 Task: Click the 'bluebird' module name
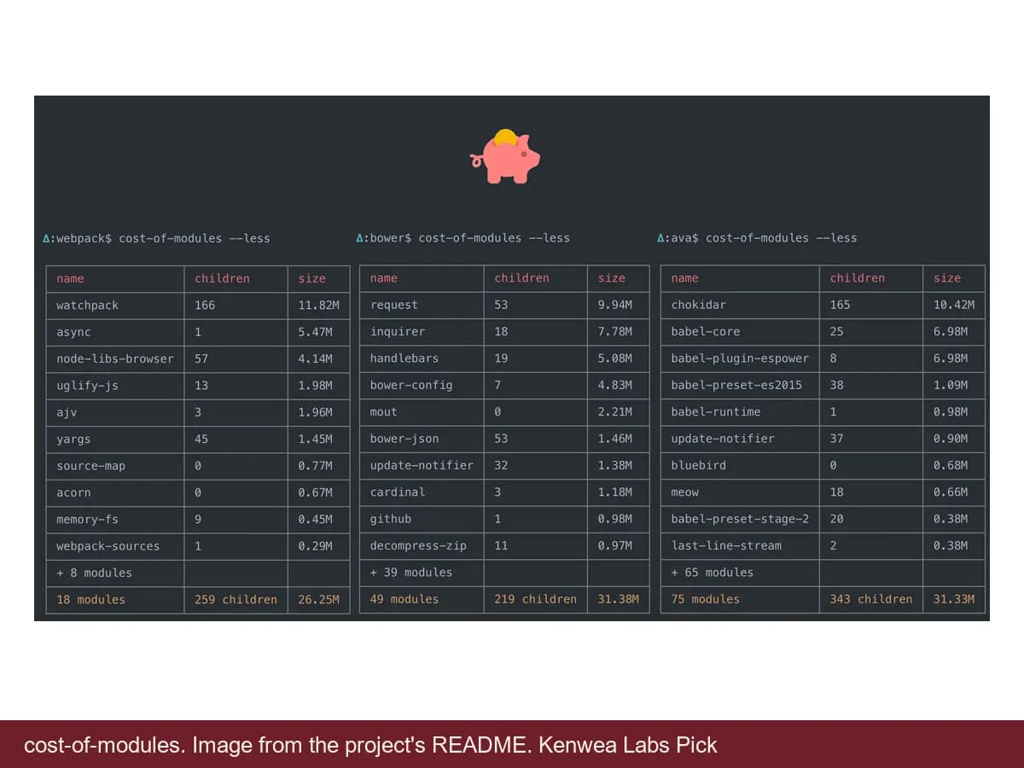[x=699, y=465]
